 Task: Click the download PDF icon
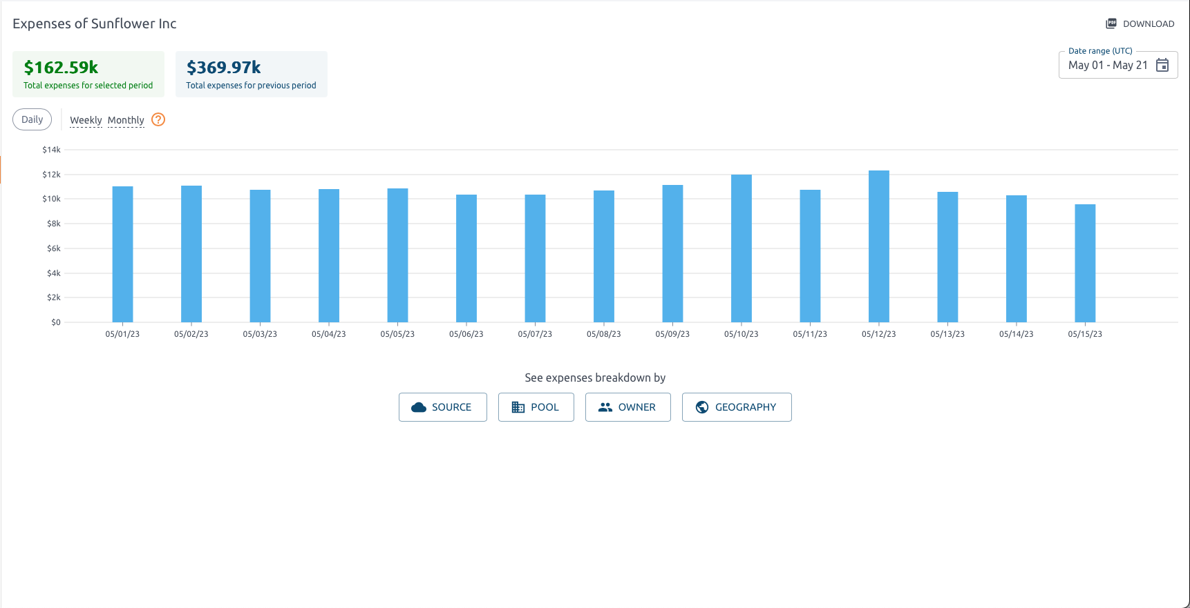(x=1111, y=23)
